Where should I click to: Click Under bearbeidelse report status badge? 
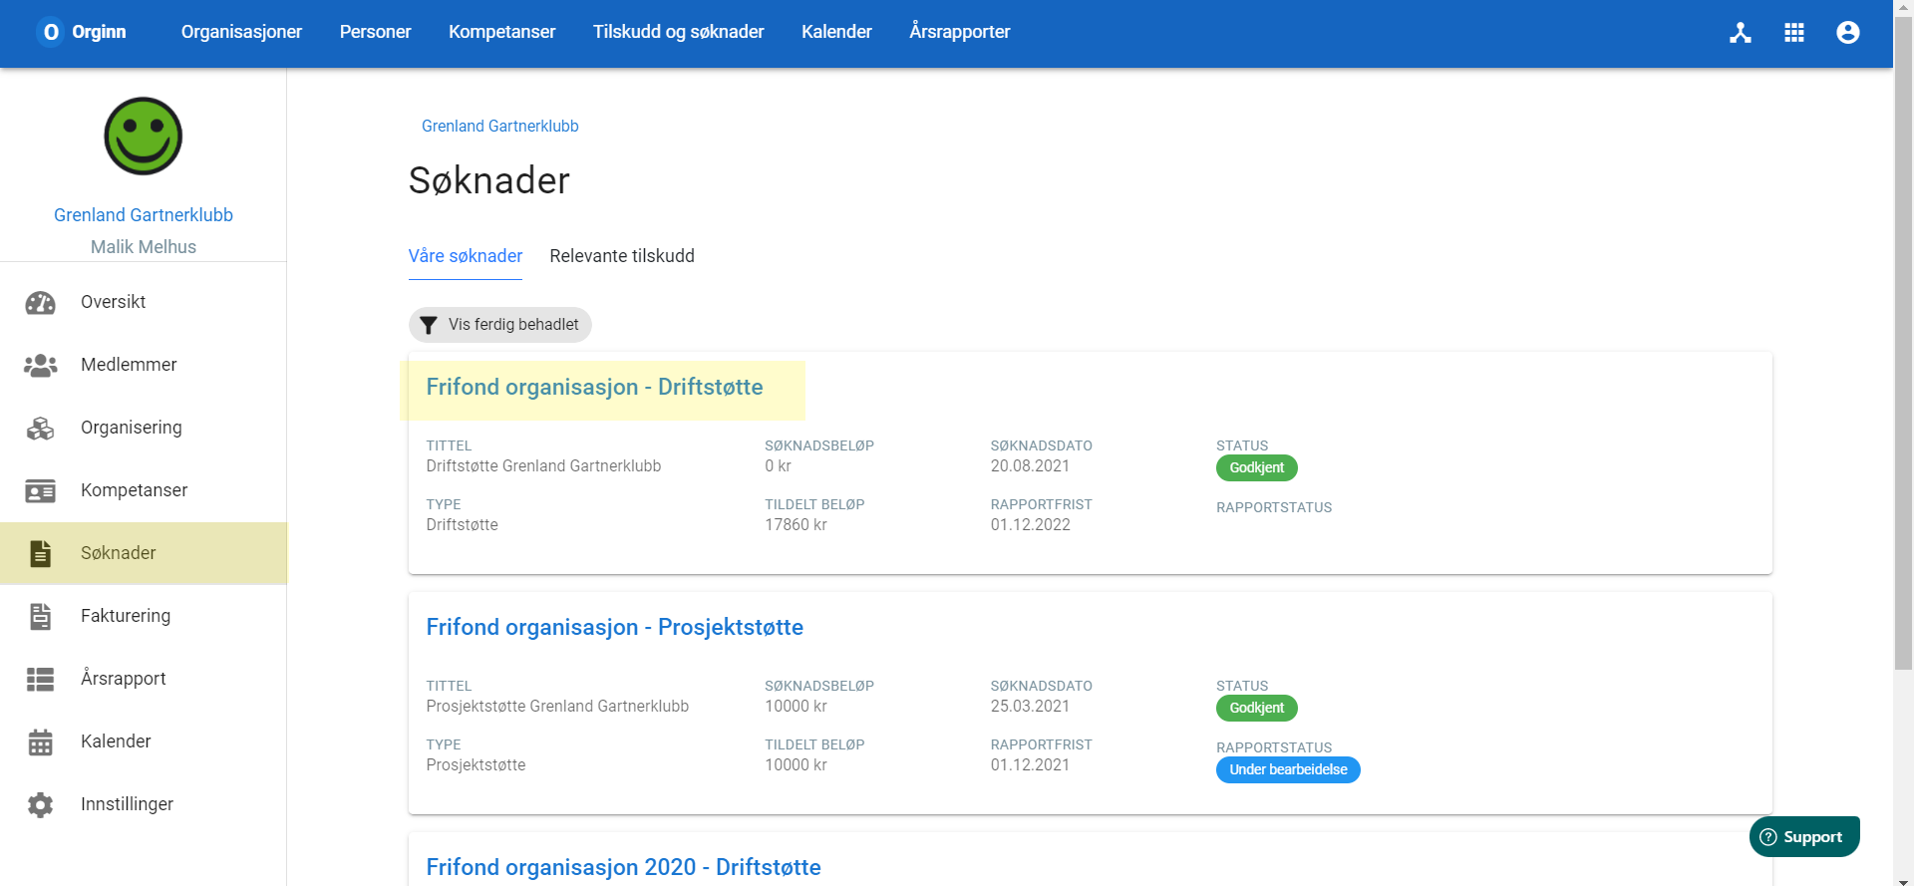pyautogui.click(x=1288, y=769)
